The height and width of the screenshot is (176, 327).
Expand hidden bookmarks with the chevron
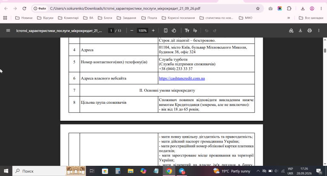pyautogui.click(x=289, y=18)
